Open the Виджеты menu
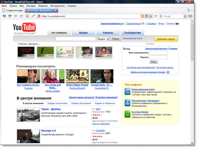The image size is (197, 148). [x=43, y=6]
